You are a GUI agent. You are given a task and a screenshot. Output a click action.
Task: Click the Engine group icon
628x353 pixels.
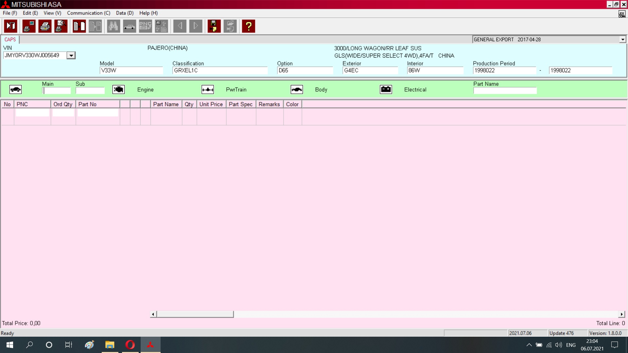tap(118, 90)
